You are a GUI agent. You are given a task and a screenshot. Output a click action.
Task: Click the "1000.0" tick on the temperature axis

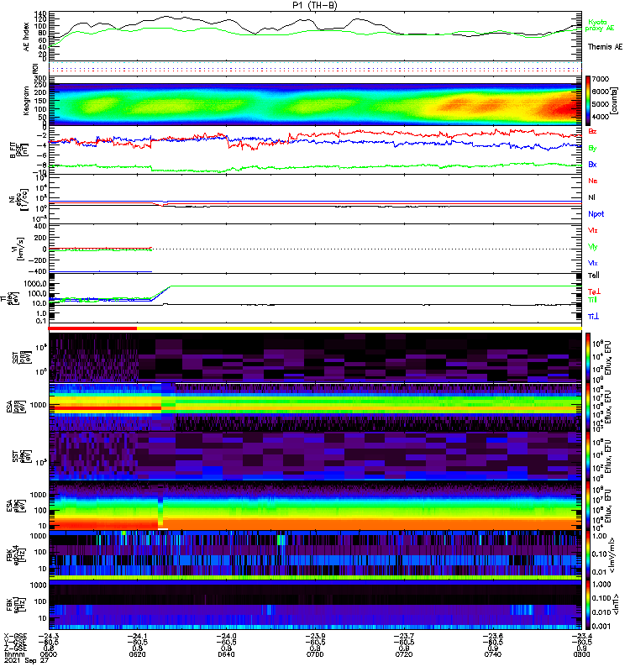(35, 284)
